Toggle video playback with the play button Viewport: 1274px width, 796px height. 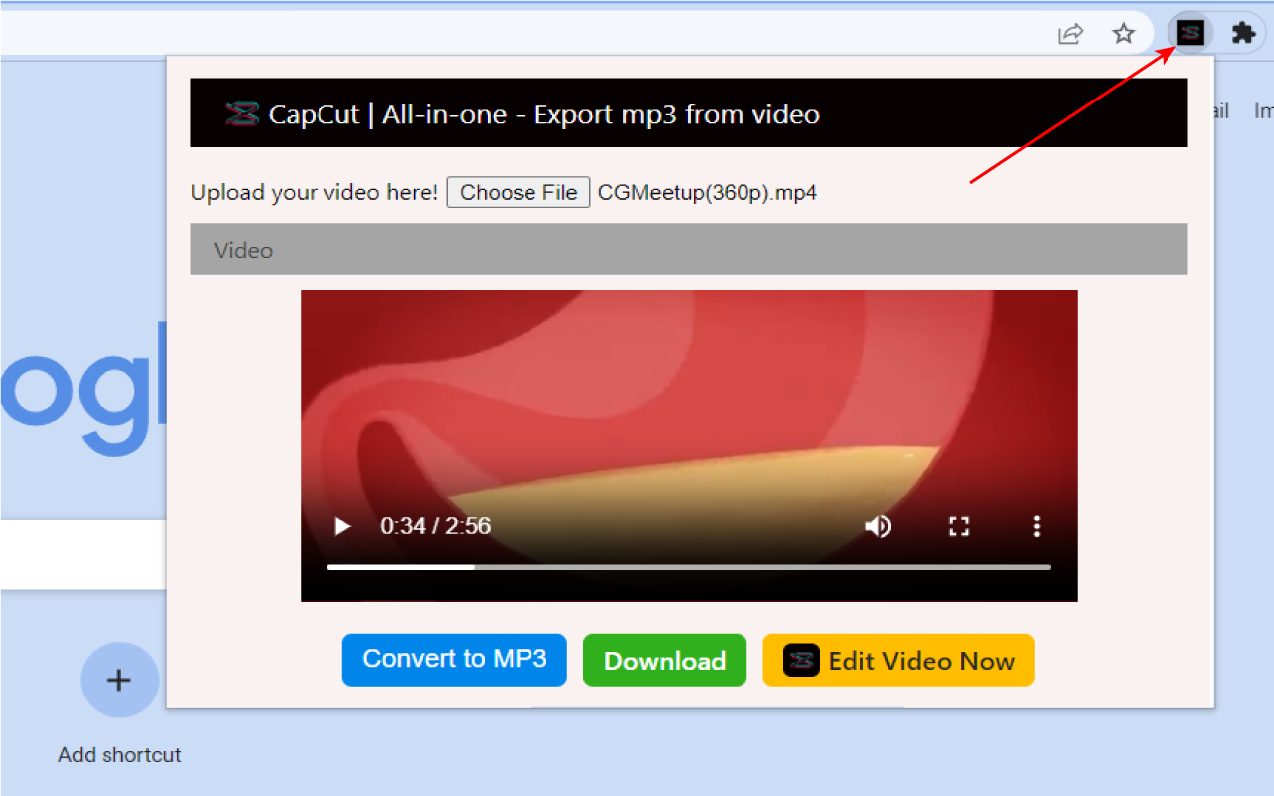point(342,526)
